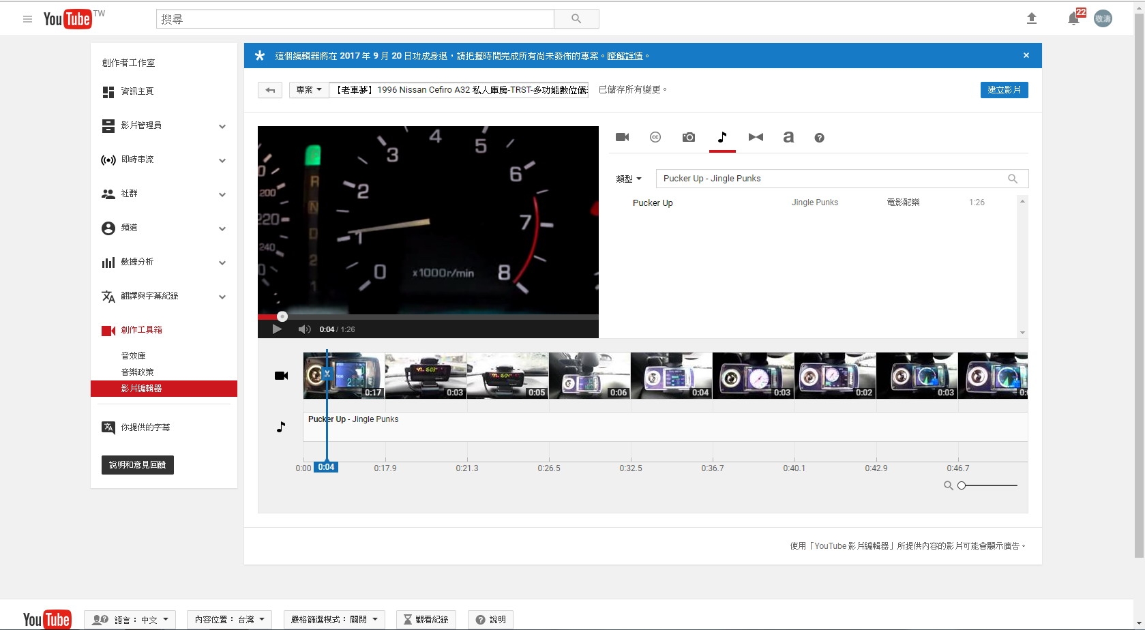Play the video preview

pyautogui.click(x=277, y=329)
